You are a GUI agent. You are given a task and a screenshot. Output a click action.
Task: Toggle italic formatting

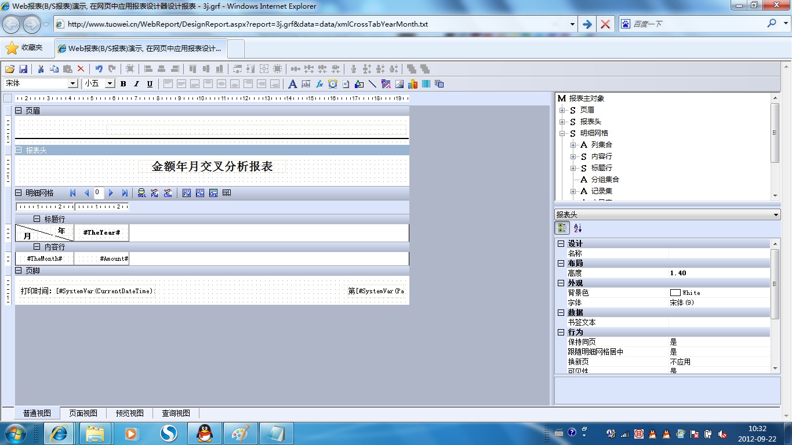(x=137, y=84)
